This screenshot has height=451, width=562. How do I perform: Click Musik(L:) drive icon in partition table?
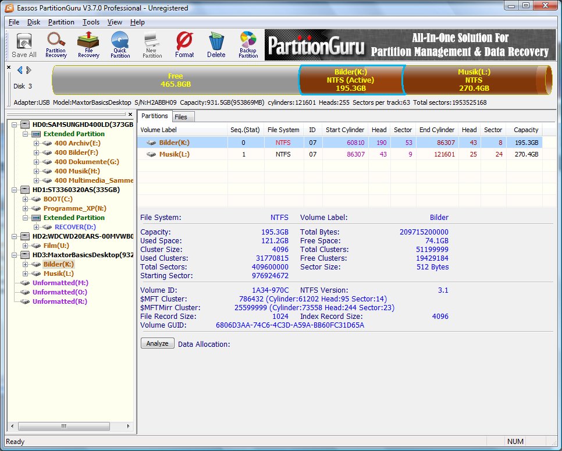(x=151, y=155)
